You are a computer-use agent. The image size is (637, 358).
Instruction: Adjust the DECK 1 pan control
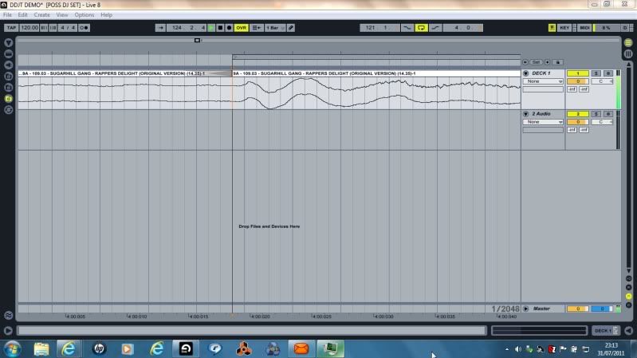[601, 81]
